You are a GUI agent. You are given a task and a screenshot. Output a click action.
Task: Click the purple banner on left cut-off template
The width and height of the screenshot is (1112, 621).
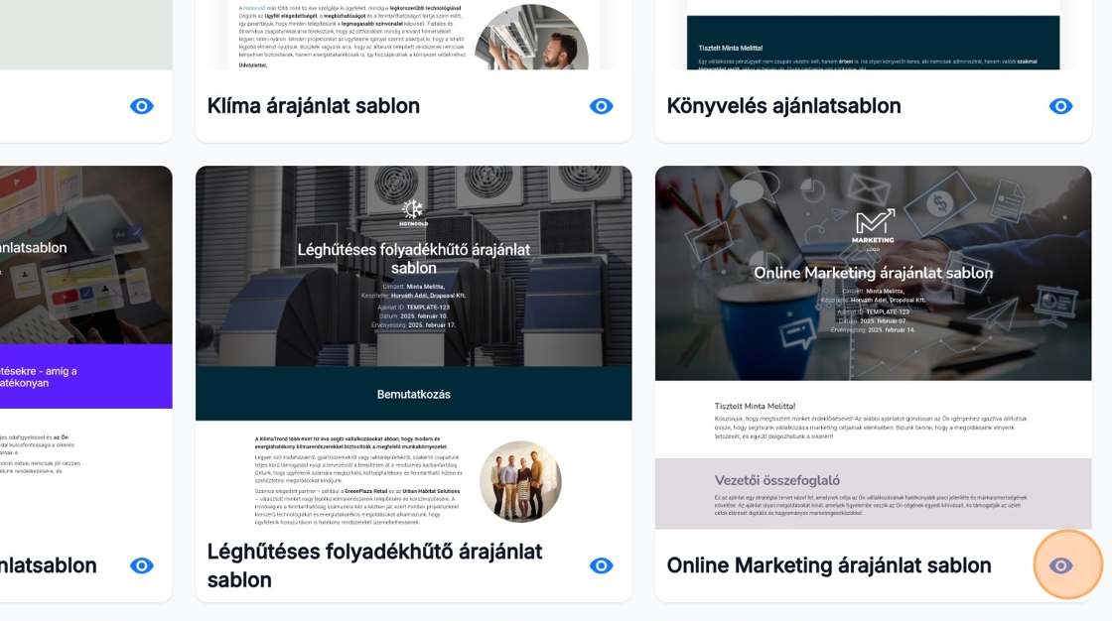85,376
